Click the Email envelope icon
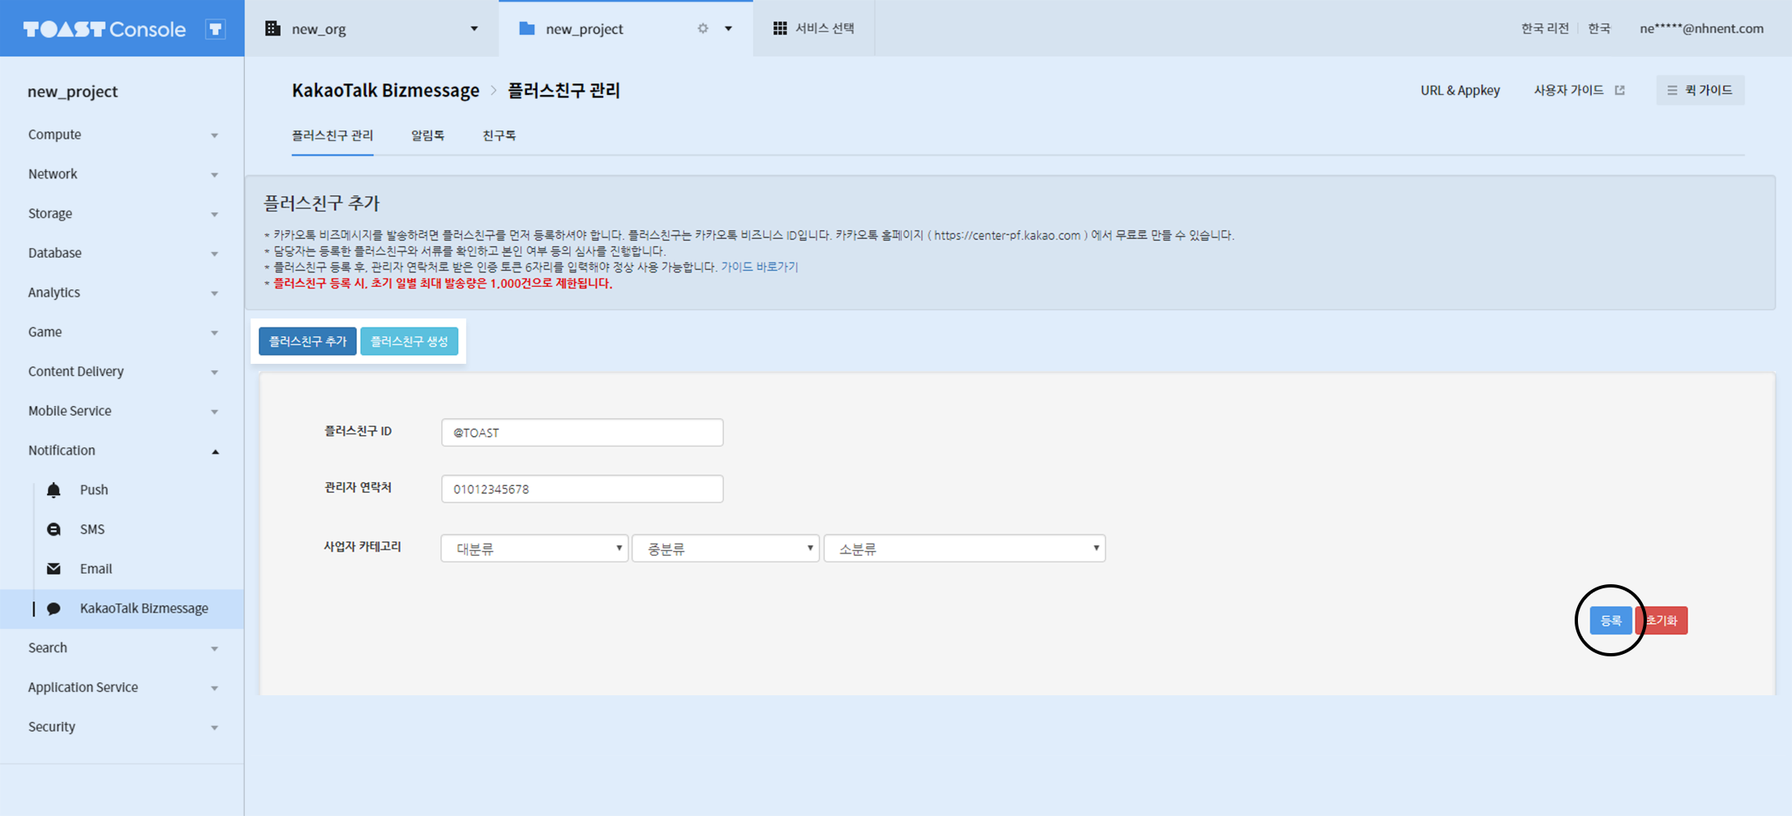This screenshot has width=1792, height=816. point(54,569)
